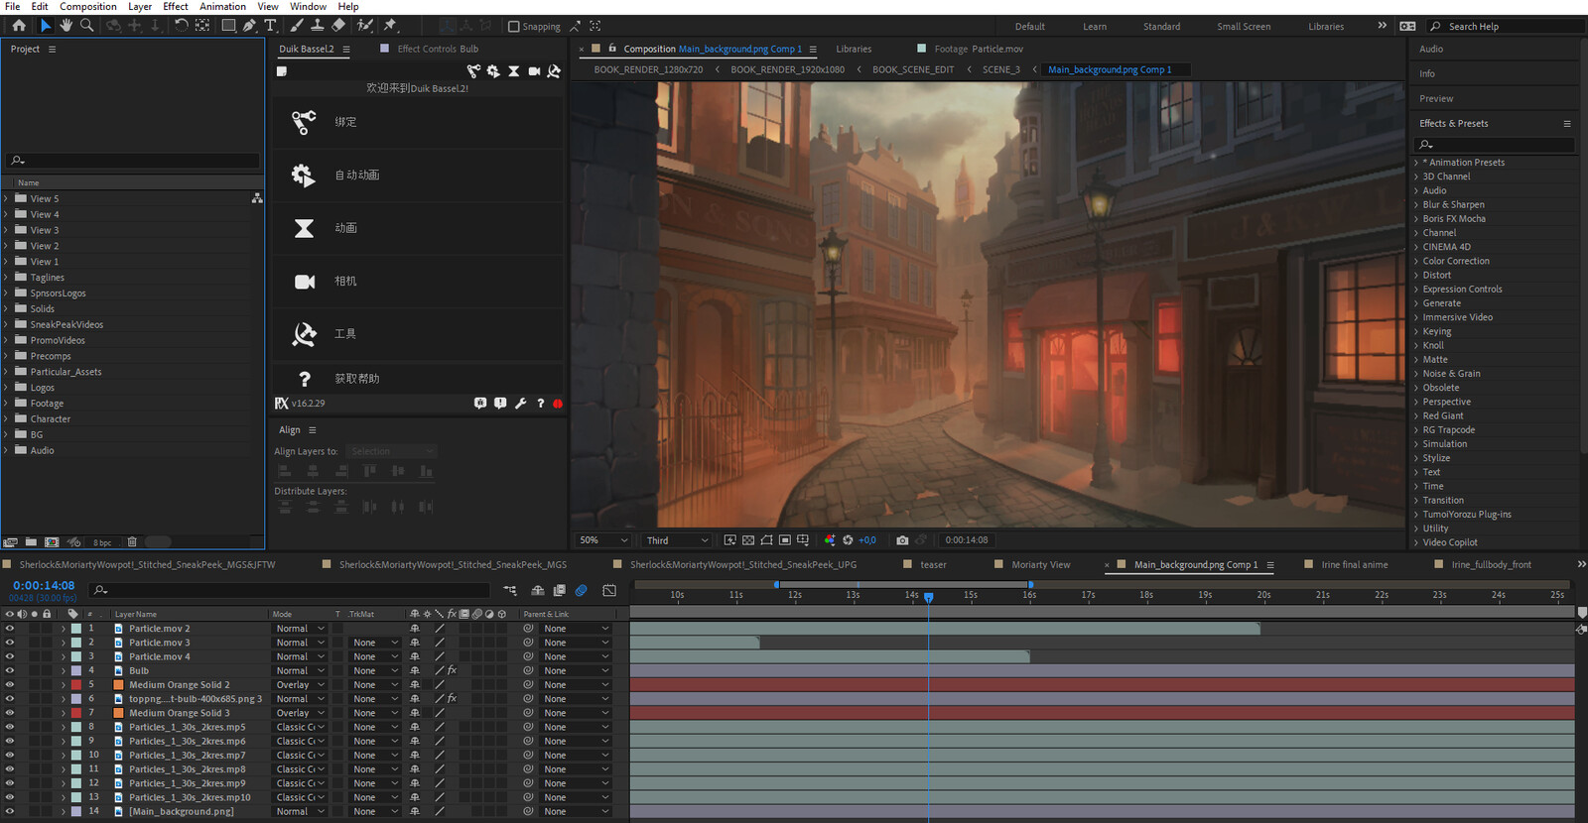
Task: Switch to Moriarty View timeline tab
Action: tap(1041, 564)
